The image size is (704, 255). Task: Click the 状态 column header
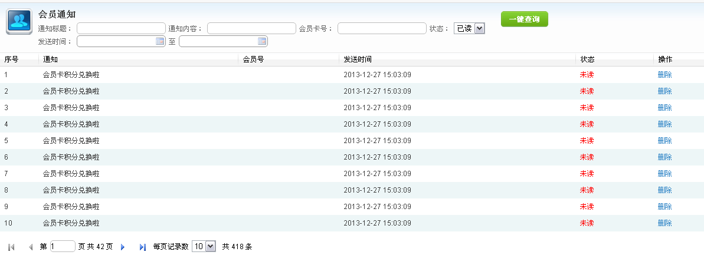[587, 59]
